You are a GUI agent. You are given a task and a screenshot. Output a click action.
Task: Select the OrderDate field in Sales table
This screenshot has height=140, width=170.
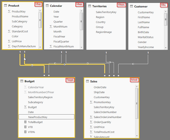pos(100,87)
